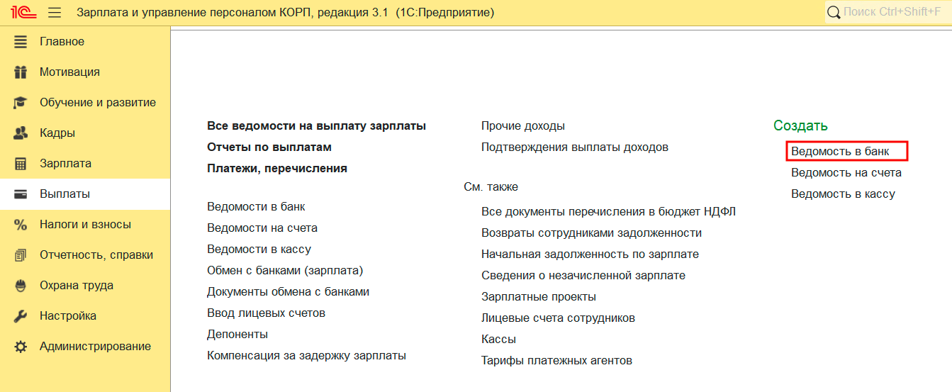
Task: Click the percent icon for Налоги
Action: click(21, 225)
